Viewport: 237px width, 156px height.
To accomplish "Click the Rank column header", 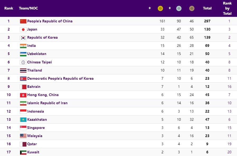I will pos(9,8).
